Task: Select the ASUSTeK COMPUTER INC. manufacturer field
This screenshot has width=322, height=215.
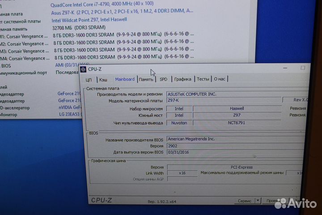Action: point(237,94)
